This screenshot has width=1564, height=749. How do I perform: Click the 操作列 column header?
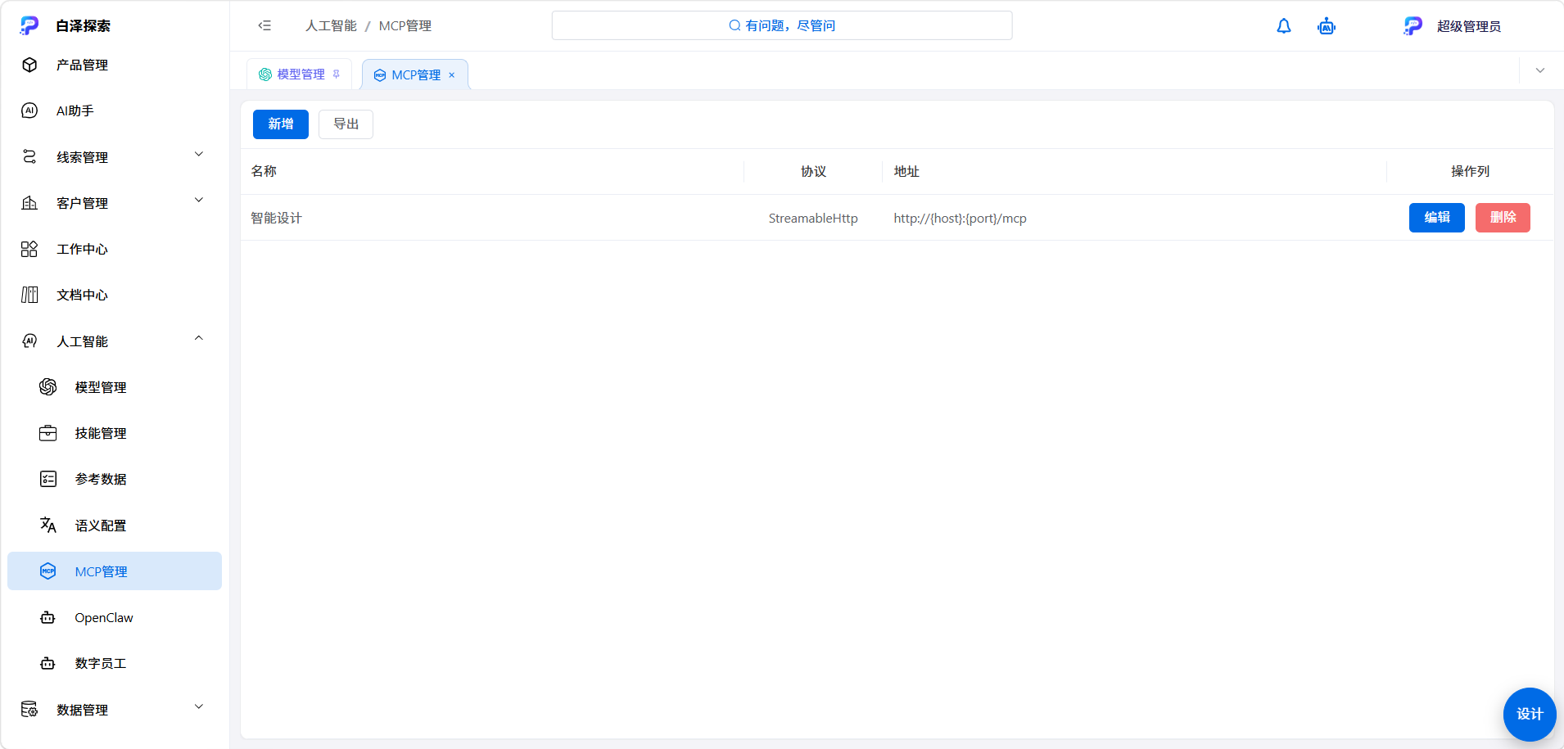(1470, 171)
